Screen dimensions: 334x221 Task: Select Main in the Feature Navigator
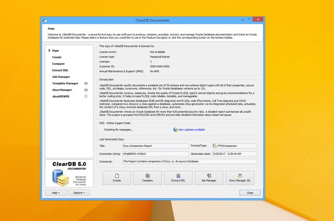point(55,50)
